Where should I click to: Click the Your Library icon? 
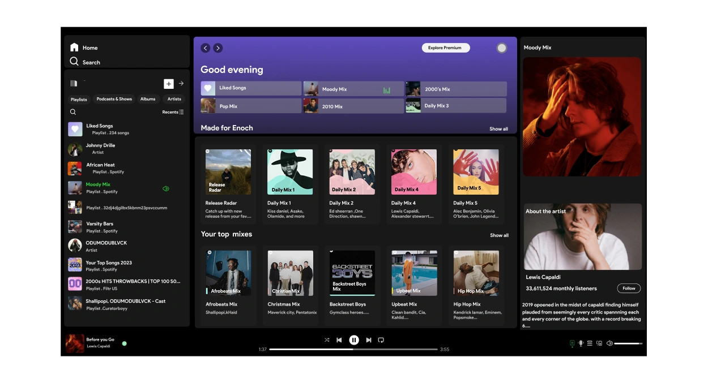pyautogui.click(x=74, y=83)
